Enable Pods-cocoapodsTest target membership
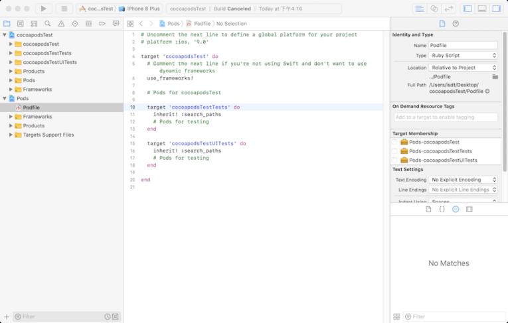 click(x=394, y=142)
